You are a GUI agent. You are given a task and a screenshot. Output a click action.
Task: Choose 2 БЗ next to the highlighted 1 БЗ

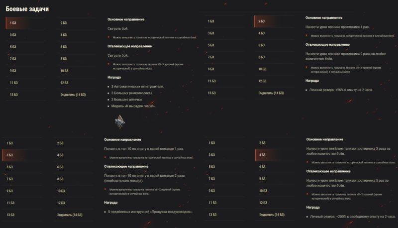click(64, 23)
